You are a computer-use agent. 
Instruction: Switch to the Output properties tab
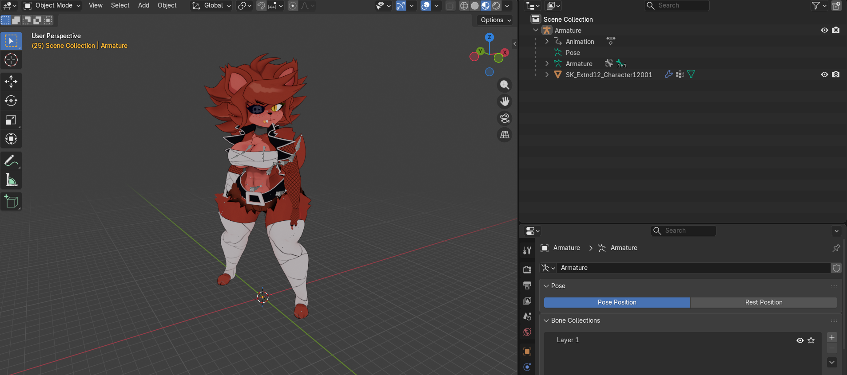(x=527, y=285)
